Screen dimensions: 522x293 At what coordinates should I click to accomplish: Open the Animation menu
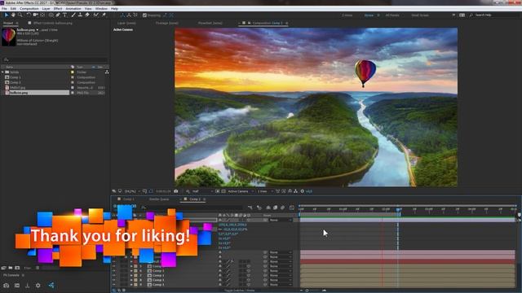pos(73,9)
